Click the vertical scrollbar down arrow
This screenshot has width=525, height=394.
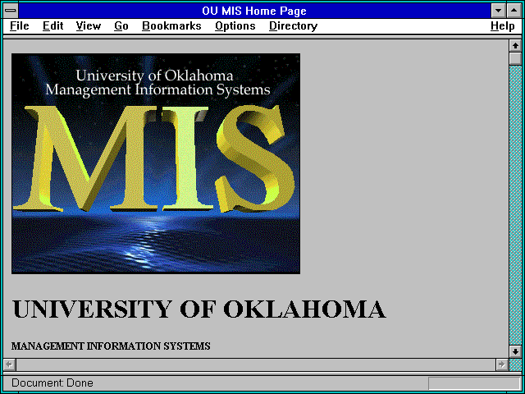(x=515, y=351)
